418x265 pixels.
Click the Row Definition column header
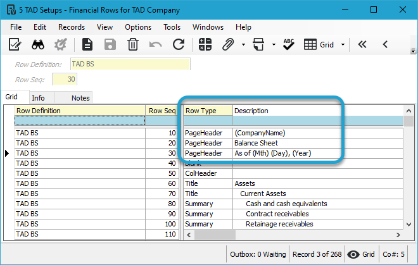(80, 111)
